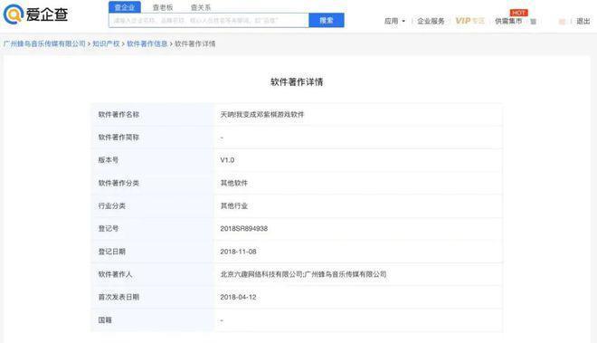Go to 知识产权 breadcrumb

(x=106, y=43)
